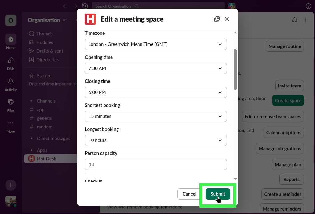315x214 pixels.
Task: Click the plus button above your avatar
Action: point(10,185)
